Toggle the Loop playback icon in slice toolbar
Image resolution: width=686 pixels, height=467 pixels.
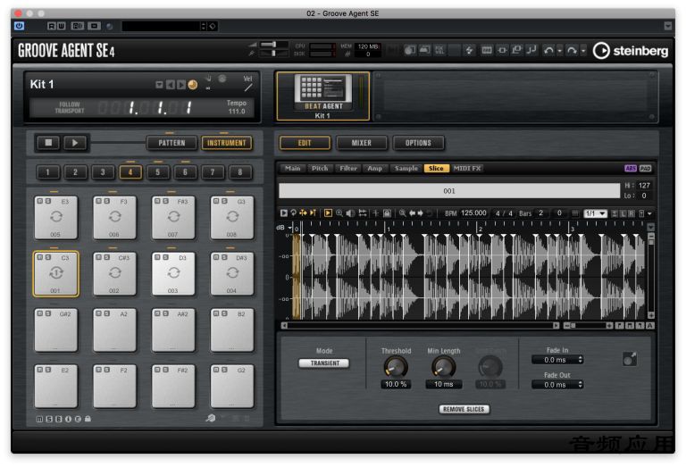point(293,213)
